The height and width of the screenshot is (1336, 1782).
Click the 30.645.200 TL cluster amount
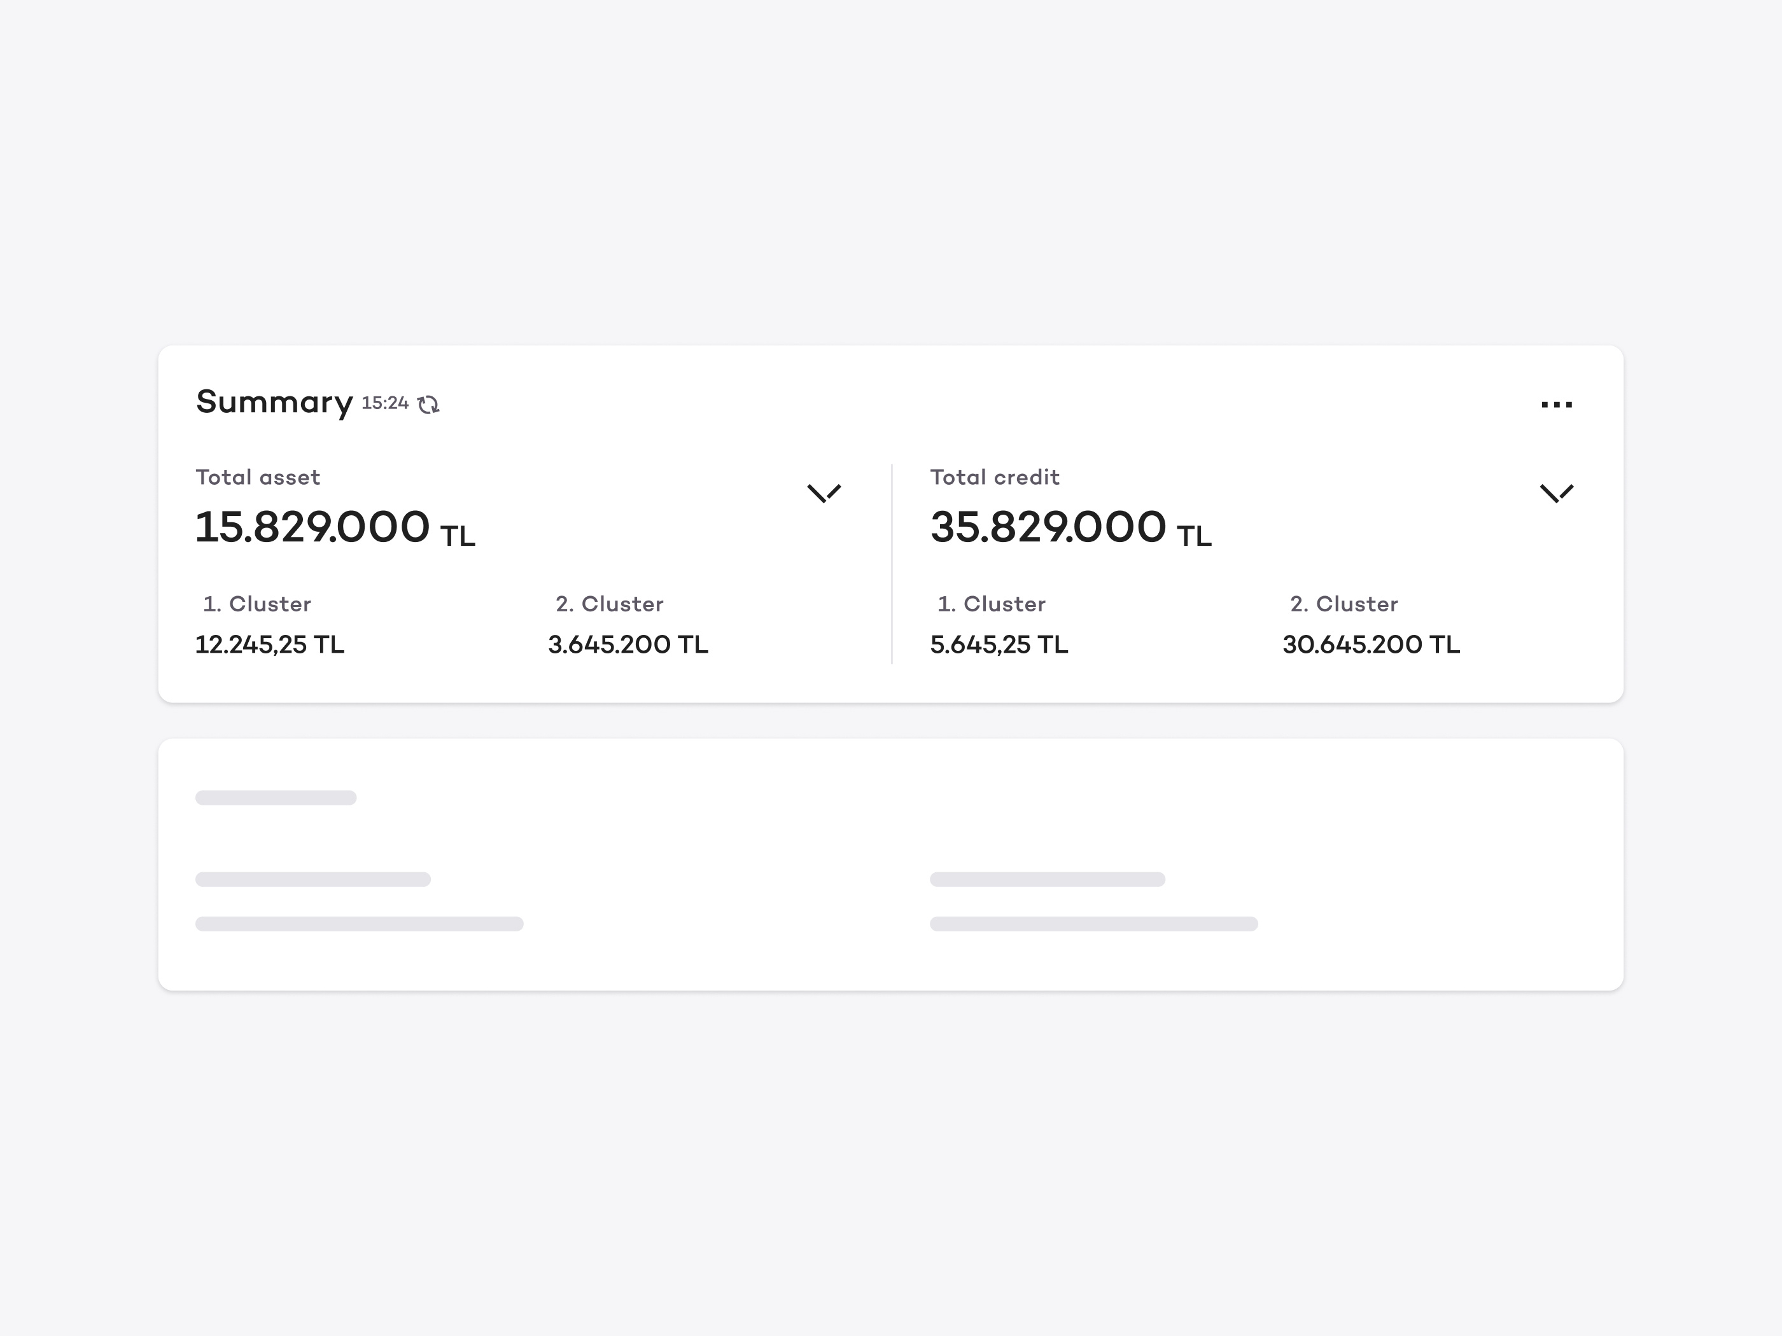coord(1370,643)
